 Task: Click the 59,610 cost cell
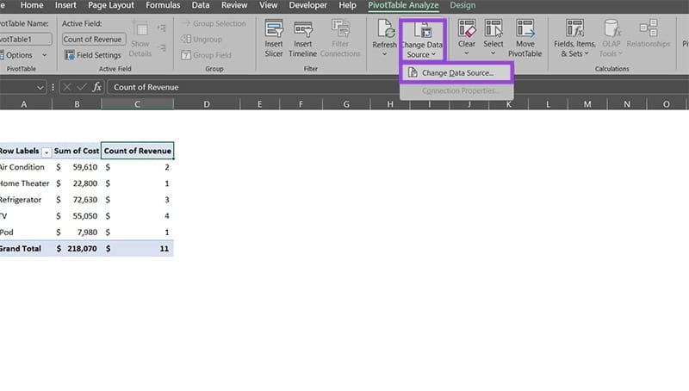click(x=77, y=167)
